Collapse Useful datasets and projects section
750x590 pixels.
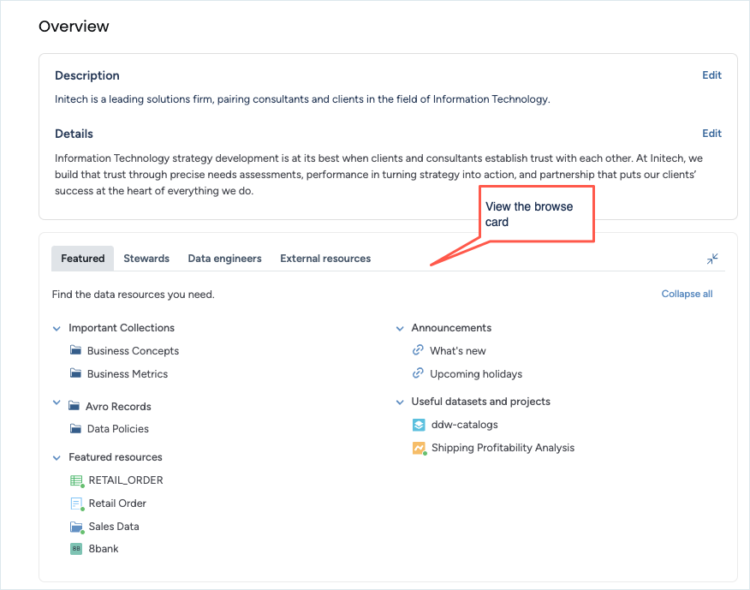[400, 402]
